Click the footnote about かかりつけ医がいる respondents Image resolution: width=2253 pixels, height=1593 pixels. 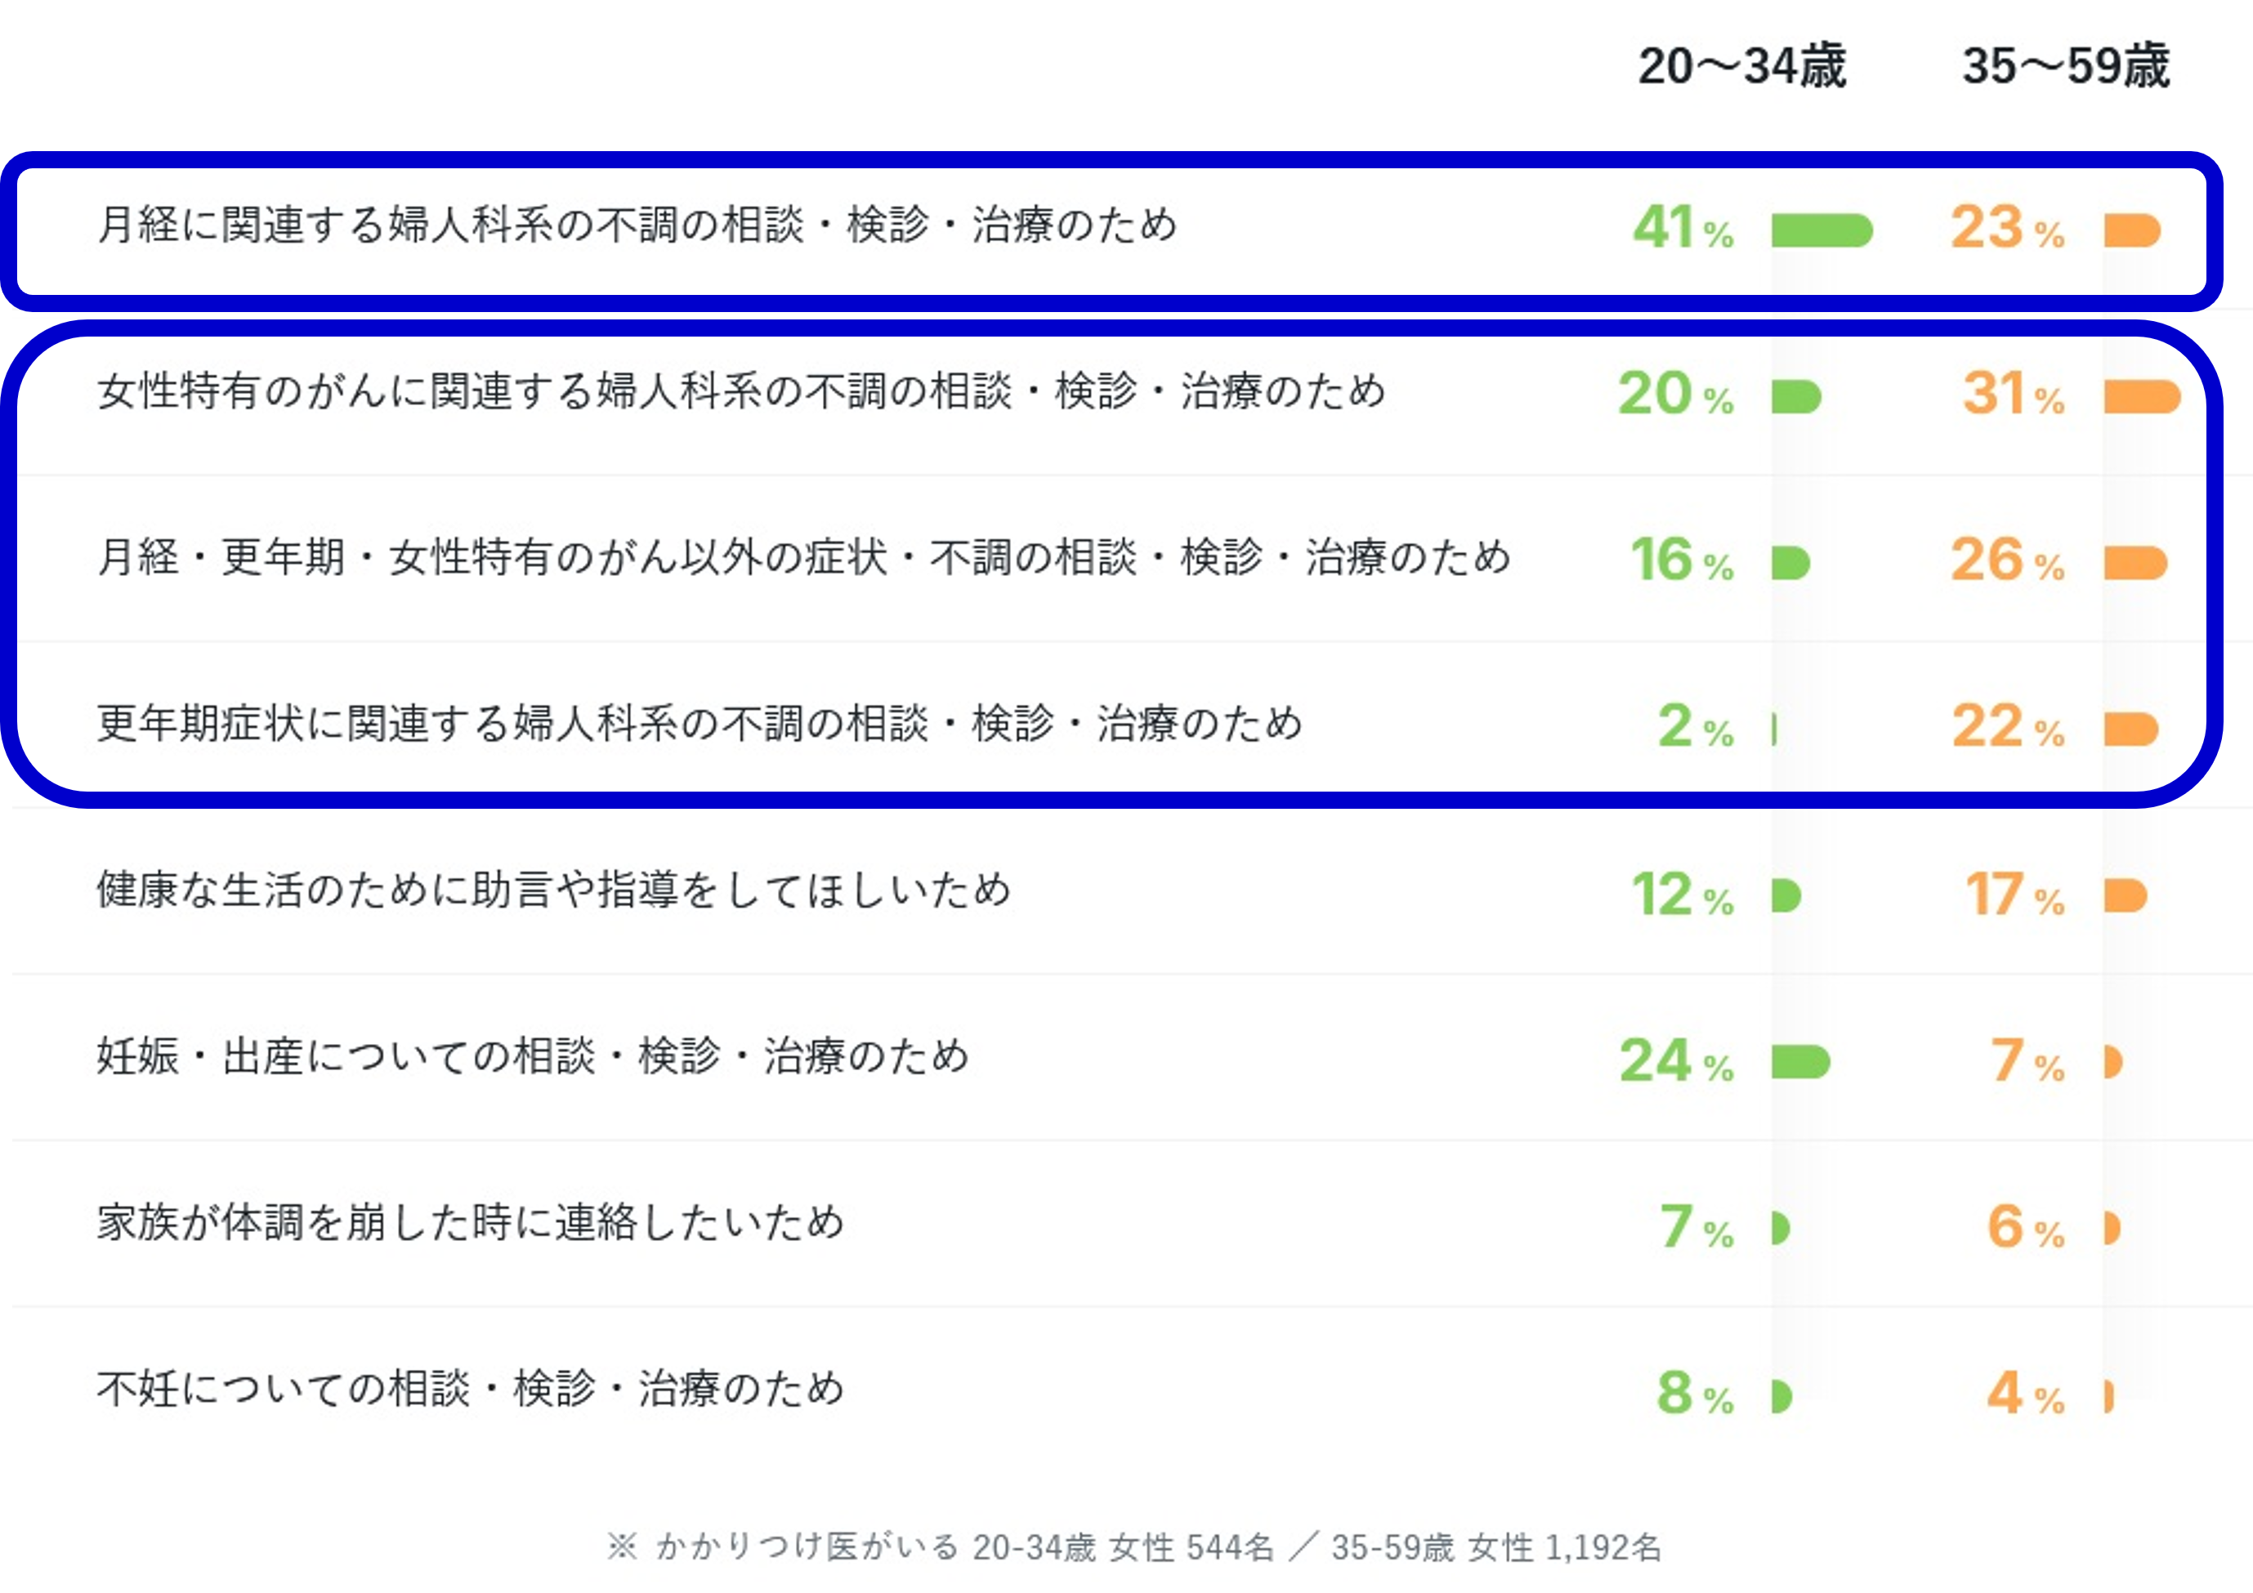click(1133, 1547)
